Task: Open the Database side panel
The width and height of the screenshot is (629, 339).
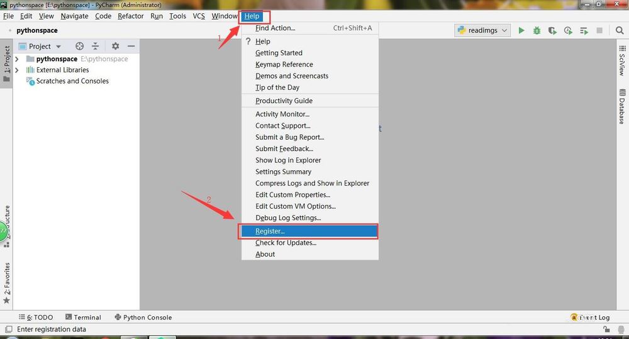Action: (x=622, y=106)
